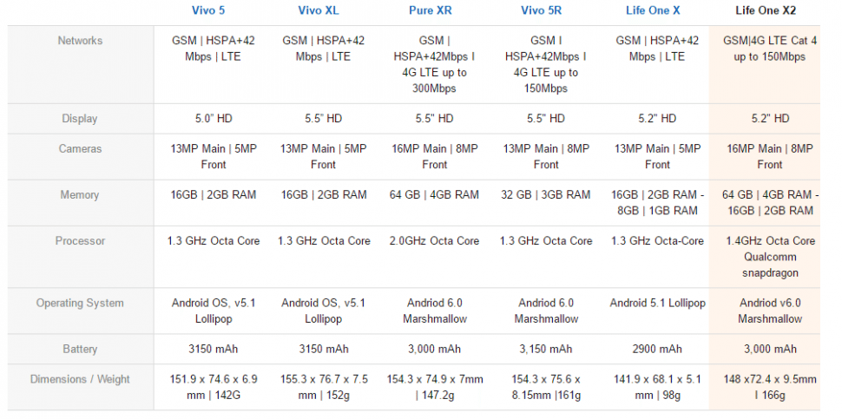
Task: Click the 16GB | 2GB RAM - 8GB | 1GB RAM cell
Action: 657,203
